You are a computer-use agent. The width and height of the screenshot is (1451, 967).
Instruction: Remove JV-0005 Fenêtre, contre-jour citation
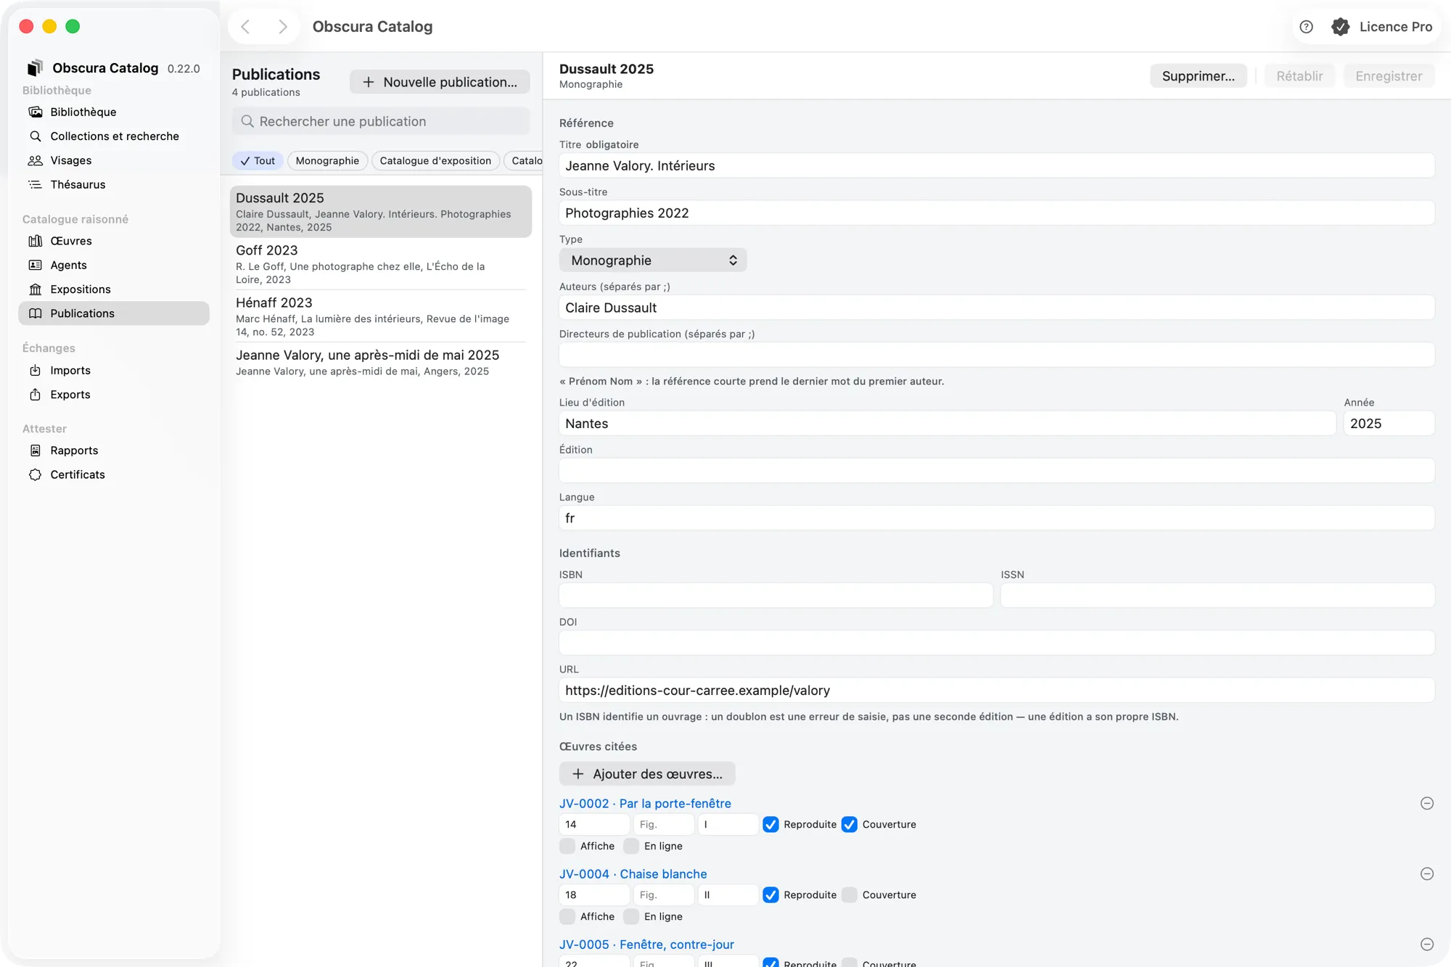1426,944
